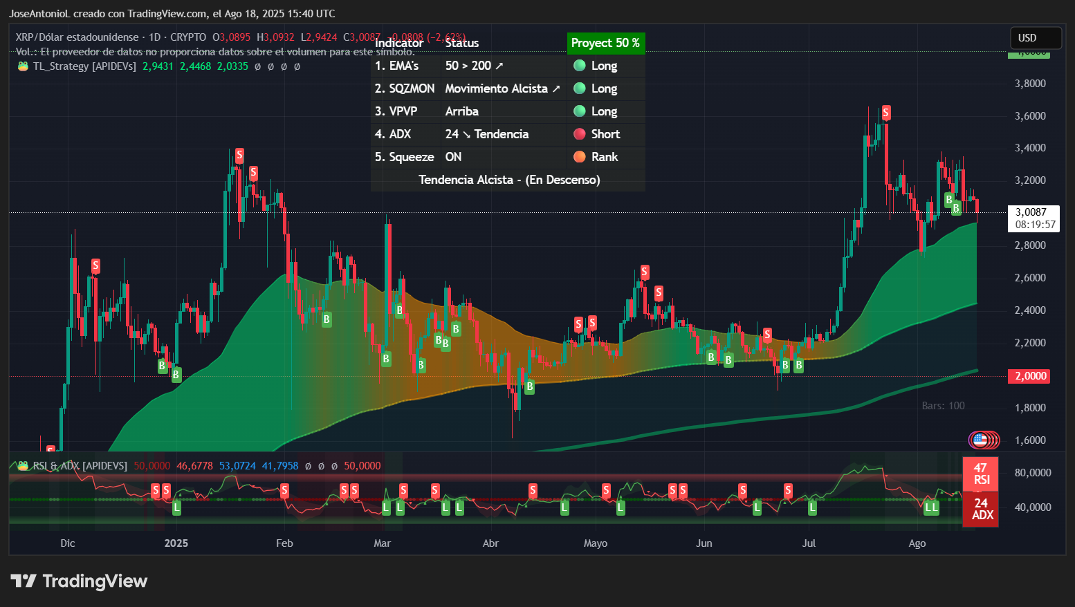This screenshot has width=1075, height=607.
Task: Toggle the orange Rank dot for Squeeze row
Action: pyautogui.click(x=580, y=157)
